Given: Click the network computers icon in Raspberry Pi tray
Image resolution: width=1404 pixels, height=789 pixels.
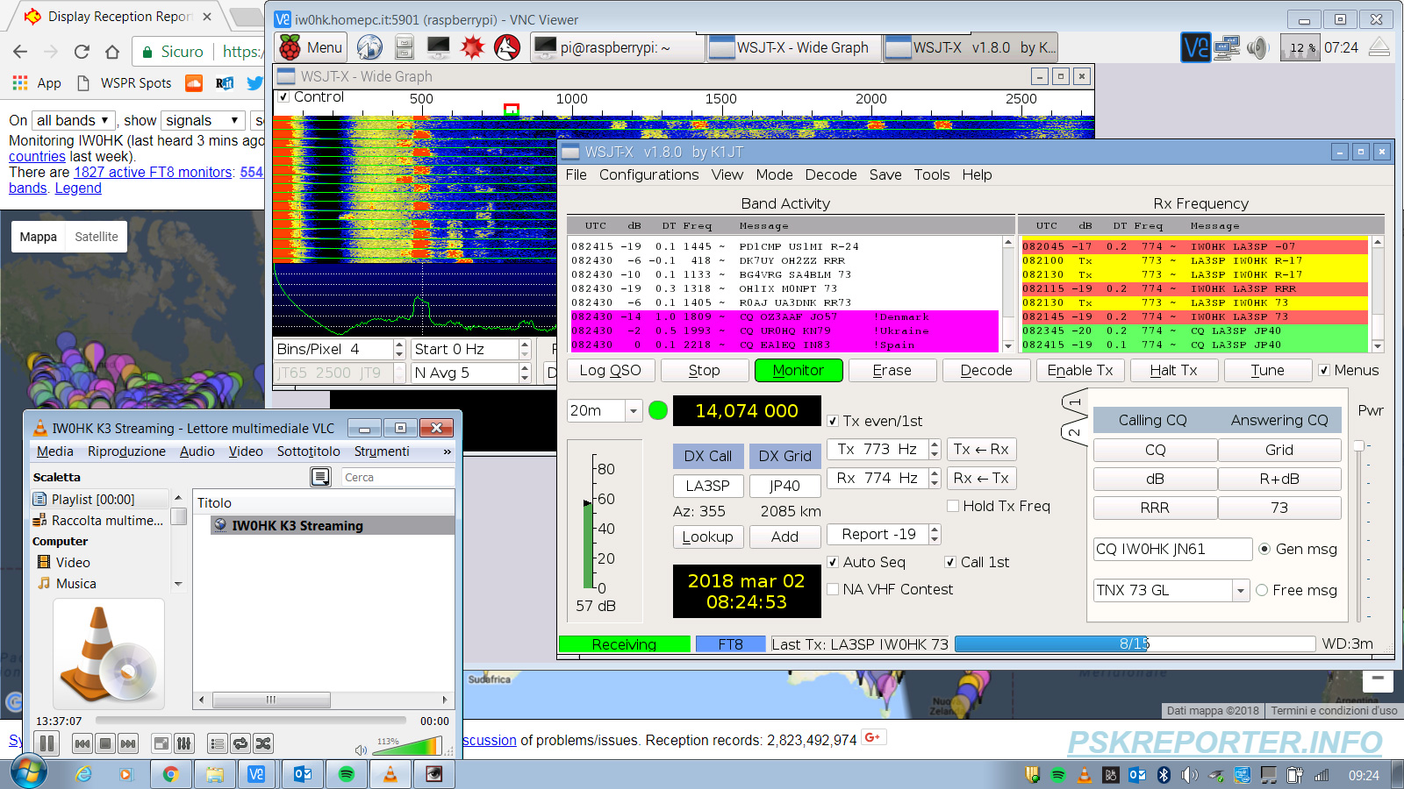Looking at the screenshot, I should [1228, 47].
